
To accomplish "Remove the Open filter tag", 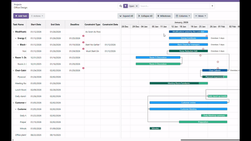I will coord(137,6).
